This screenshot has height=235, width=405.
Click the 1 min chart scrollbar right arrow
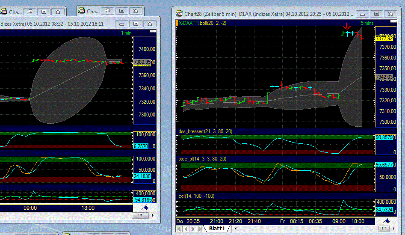(153, 215)
